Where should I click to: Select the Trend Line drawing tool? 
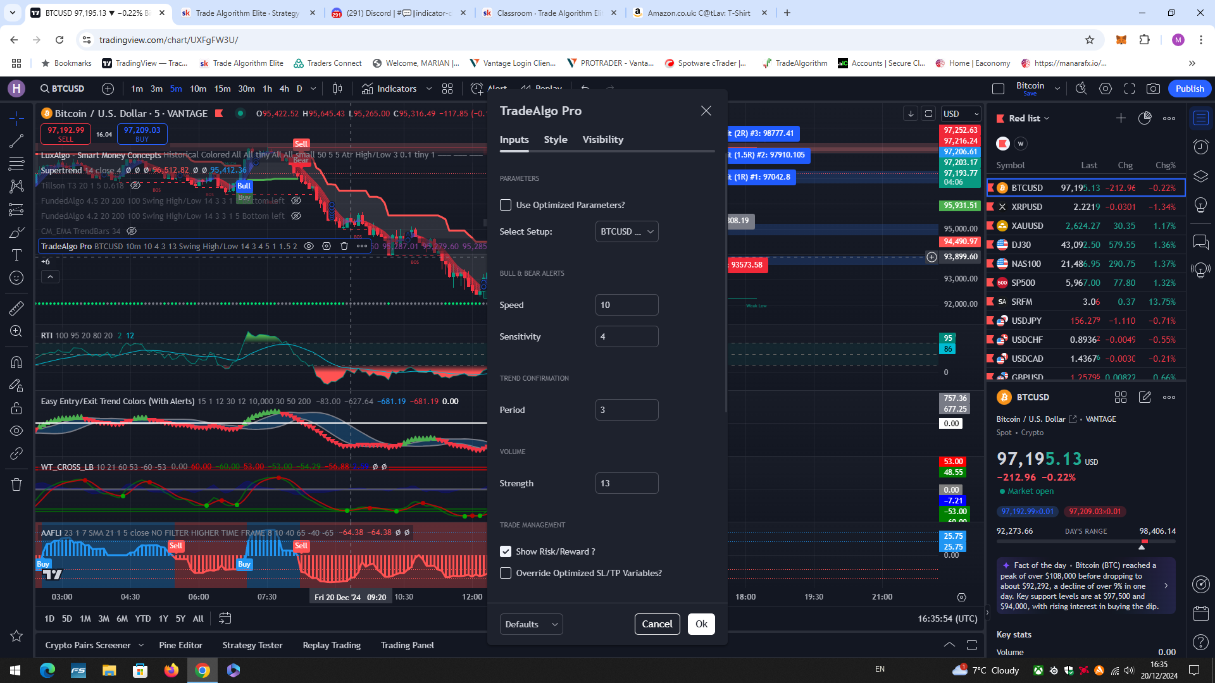point(16,140)
